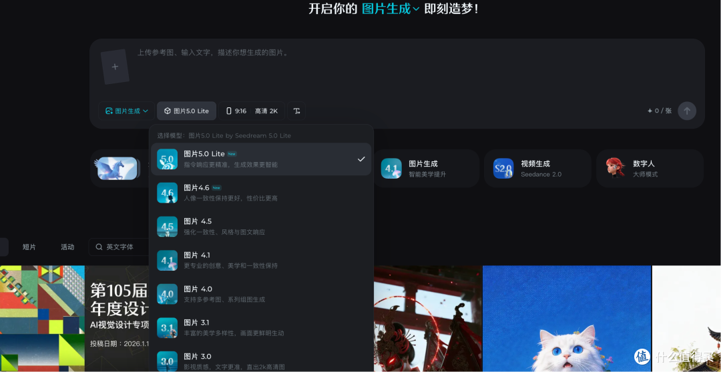Click the header 选择模型：图片5.0 Lite by Seedream 5.0 Lite
The height and width of the screenshot is (372, 721).
click(224, 135)
